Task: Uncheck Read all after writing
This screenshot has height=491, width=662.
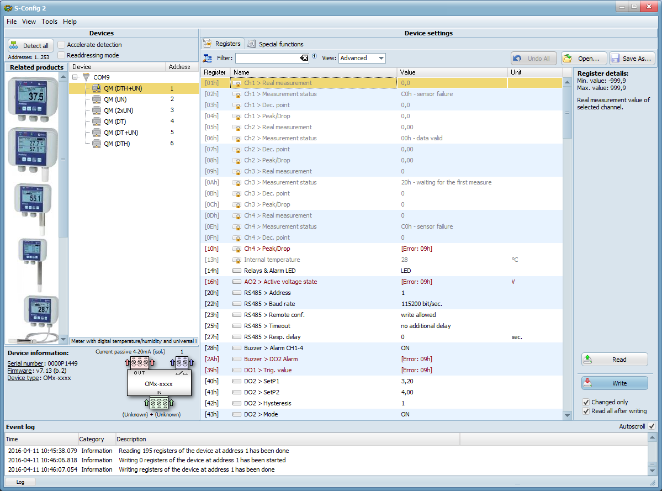Action: [586, 411]
